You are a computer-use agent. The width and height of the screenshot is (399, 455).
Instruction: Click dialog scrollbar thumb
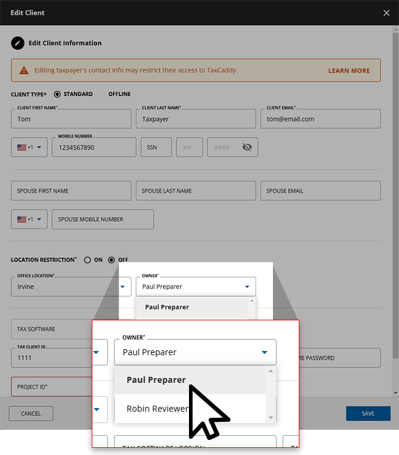[x=395, y=195]
